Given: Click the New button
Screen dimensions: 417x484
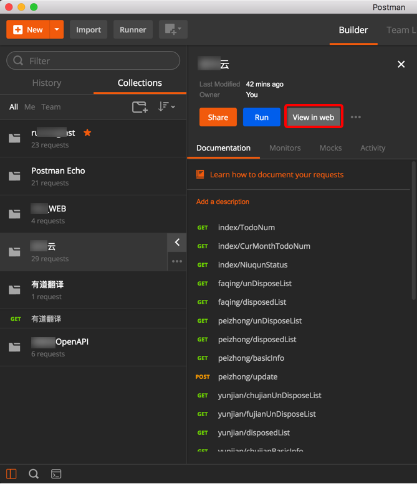Looking at the screenshot, I should click(x=28, y=30).
